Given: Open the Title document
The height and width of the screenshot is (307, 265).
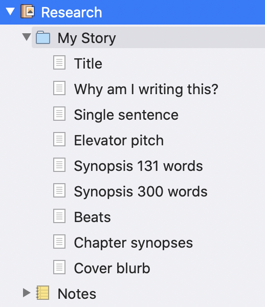Looking at the screenshot, I should coord(88,63).
